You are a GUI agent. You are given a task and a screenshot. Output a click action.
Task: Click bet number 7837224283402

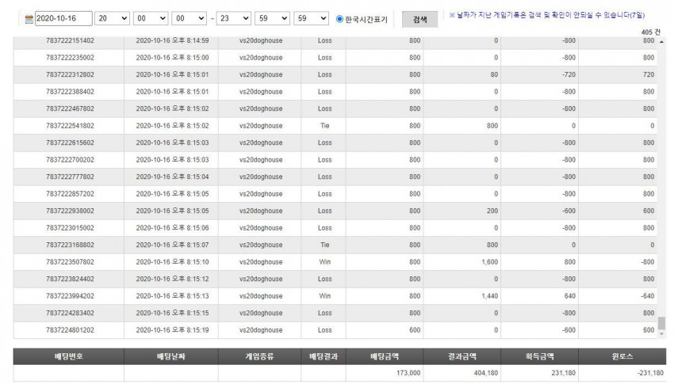click(x=70, y=313)
